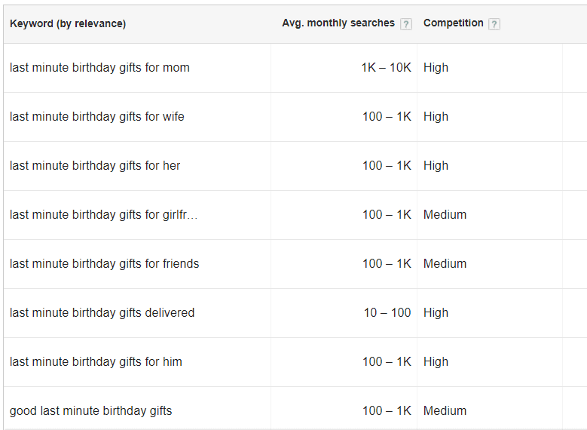Sort by Avg. monthly searches column
This screenshot has height=430, width=587.
point(338,23)
